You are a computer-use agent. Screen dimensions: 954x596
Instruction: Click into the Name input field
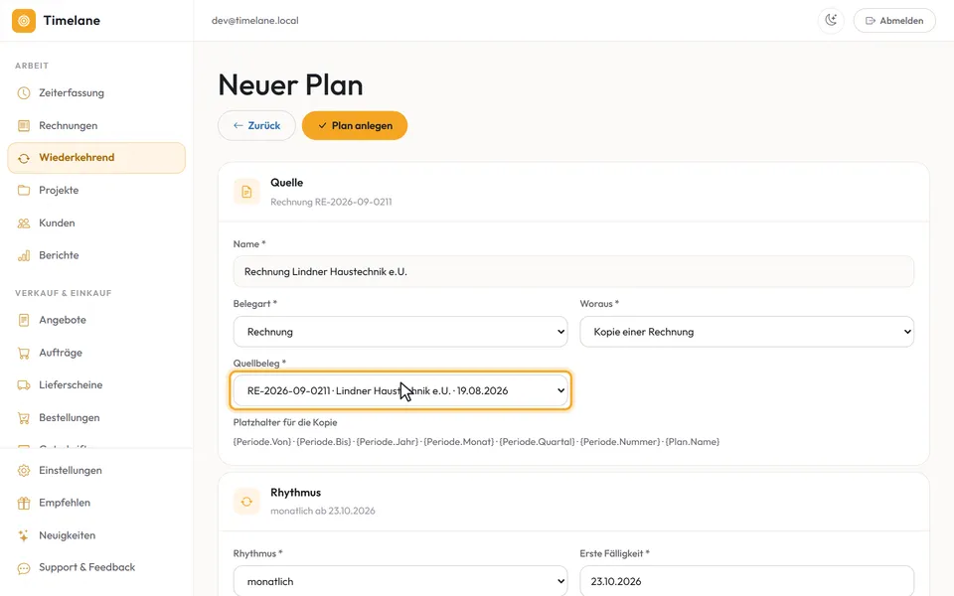(x=573, y=271)
